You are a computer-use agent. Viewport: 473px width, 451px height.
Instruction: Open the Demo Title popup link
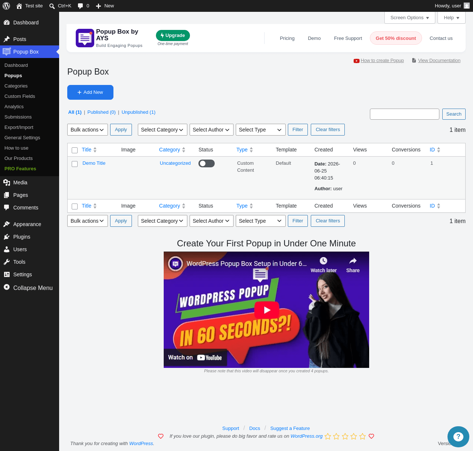94,163
